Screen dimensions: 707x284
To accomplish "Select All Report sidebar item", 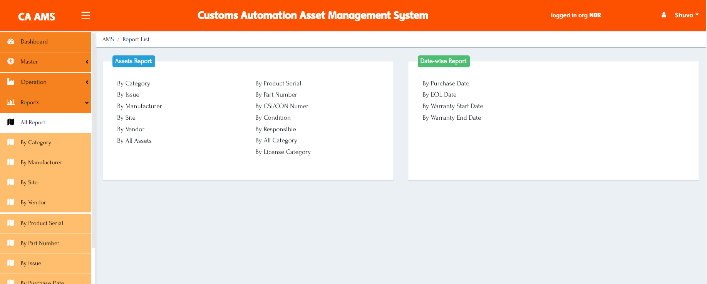I will (45, 122).
